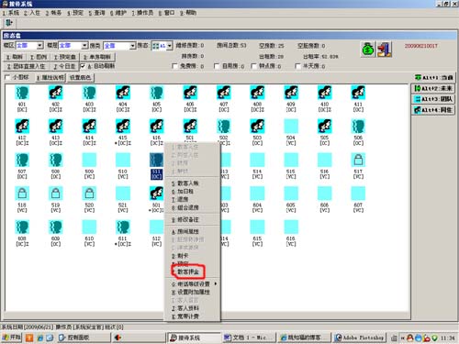459x344 pixels.
Task: Select the locked room 517 icon
Action: pyautogui.click(x=358, y=160)
